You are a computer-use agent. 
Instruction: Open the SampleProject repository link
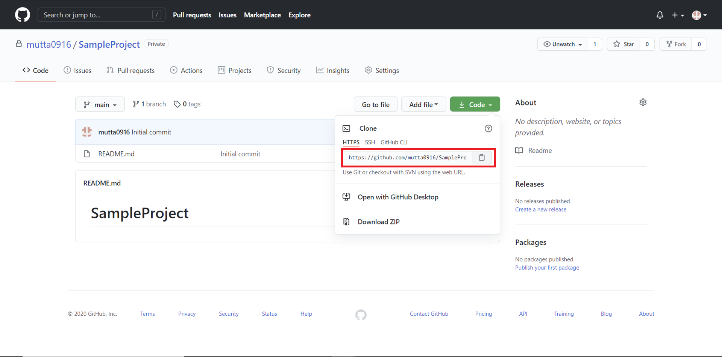pos(109,44)
